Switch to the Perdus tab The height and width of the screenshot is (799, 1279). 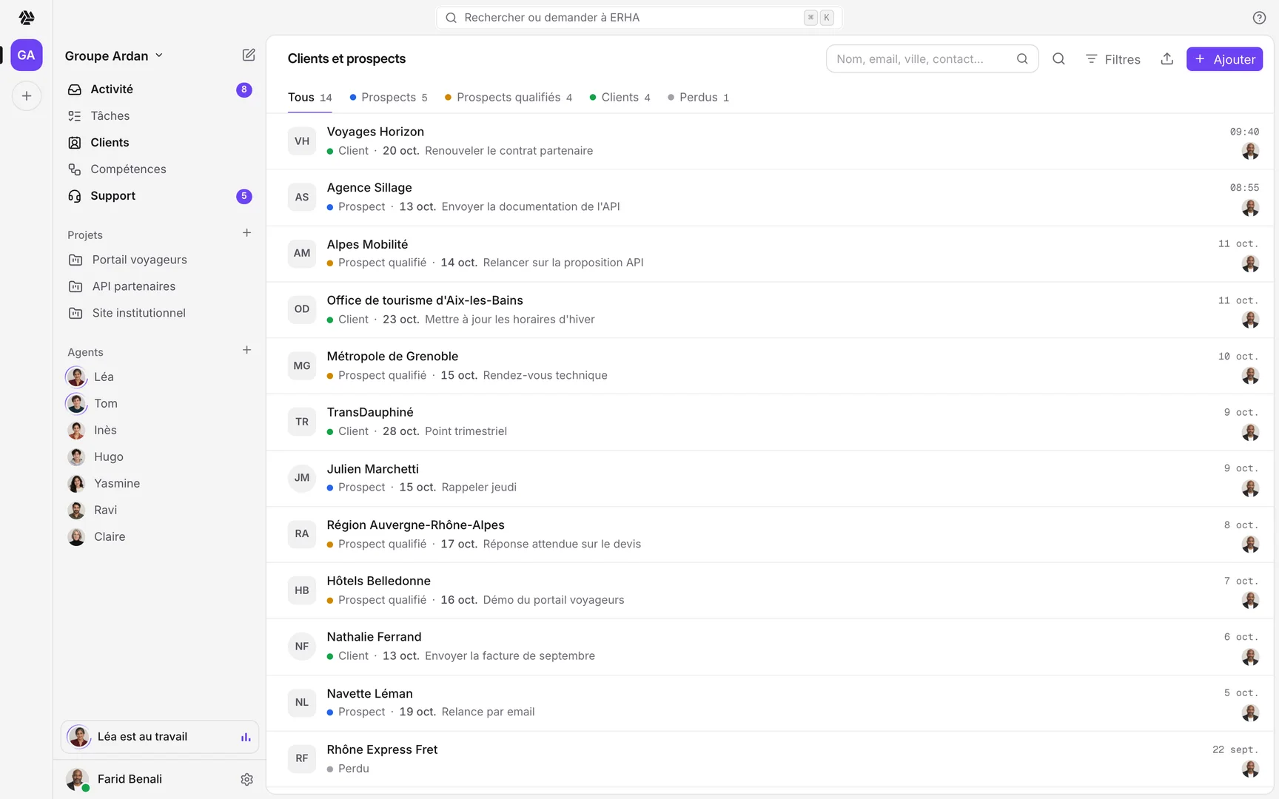[x=698, y=98]
